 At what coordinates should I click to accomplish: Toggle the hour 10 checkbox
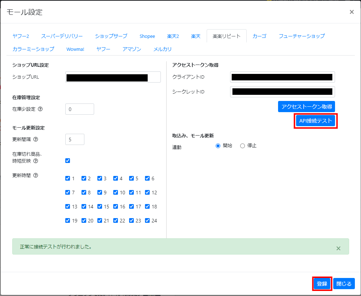tap(115, 193)
